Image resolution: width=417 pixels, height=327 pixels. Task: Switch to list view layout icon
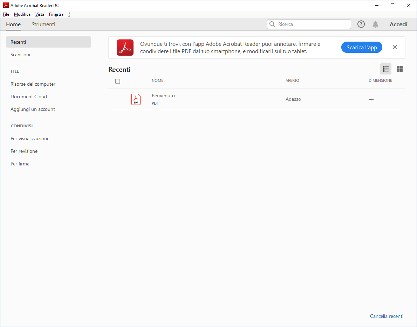pyautogui.click(x=386, y=69)
